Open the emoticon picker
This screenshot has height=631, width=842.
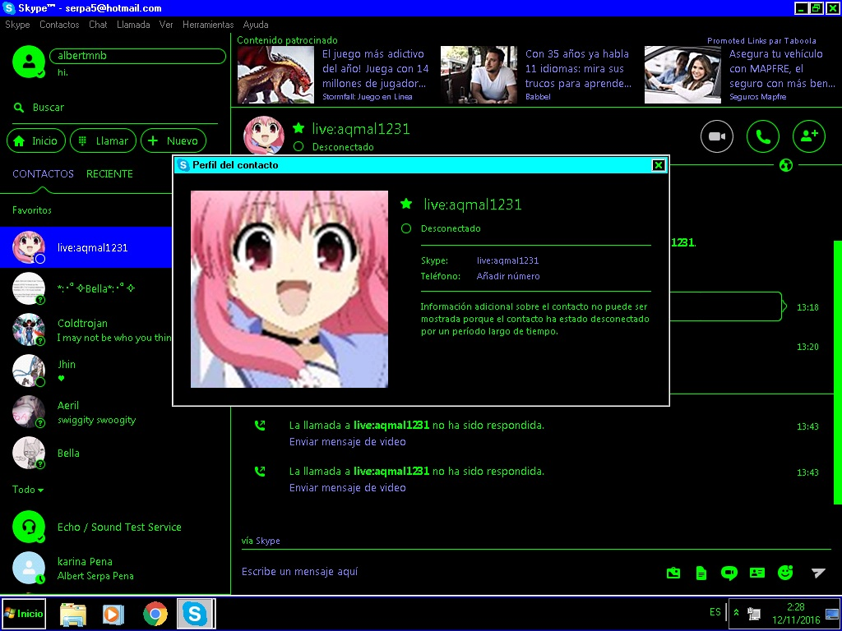[x=785, y=573]
